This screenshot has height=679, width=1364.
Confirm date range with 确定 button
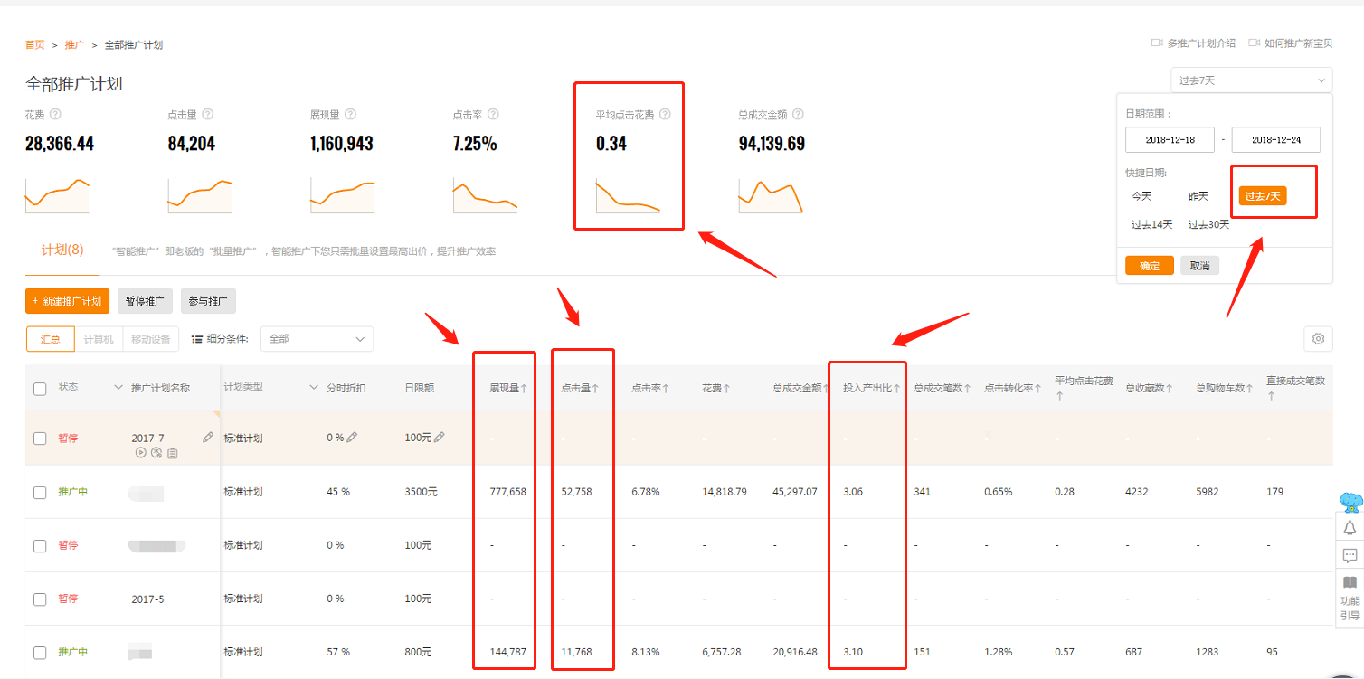(x=1150, y=266)
